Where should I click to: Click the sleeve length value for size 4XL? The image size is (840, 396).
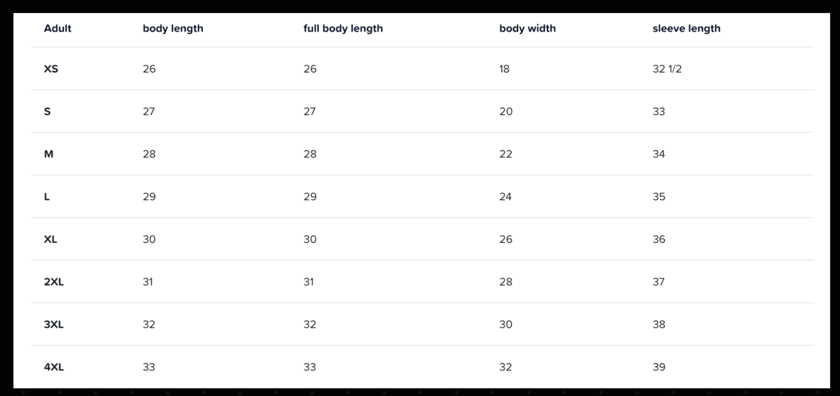pos(659,367)
